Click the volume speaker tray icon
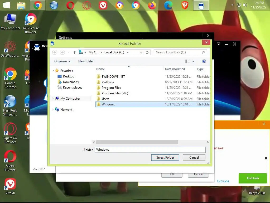The width and height of the screenshot is (270, 203). (x=245, y=5)
